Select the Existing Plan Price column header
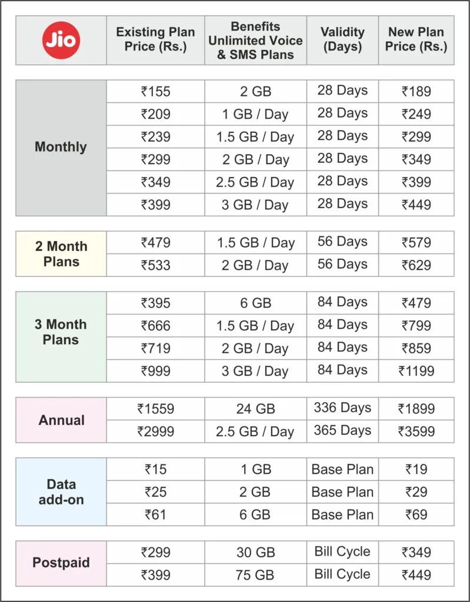 coord(155,39)
